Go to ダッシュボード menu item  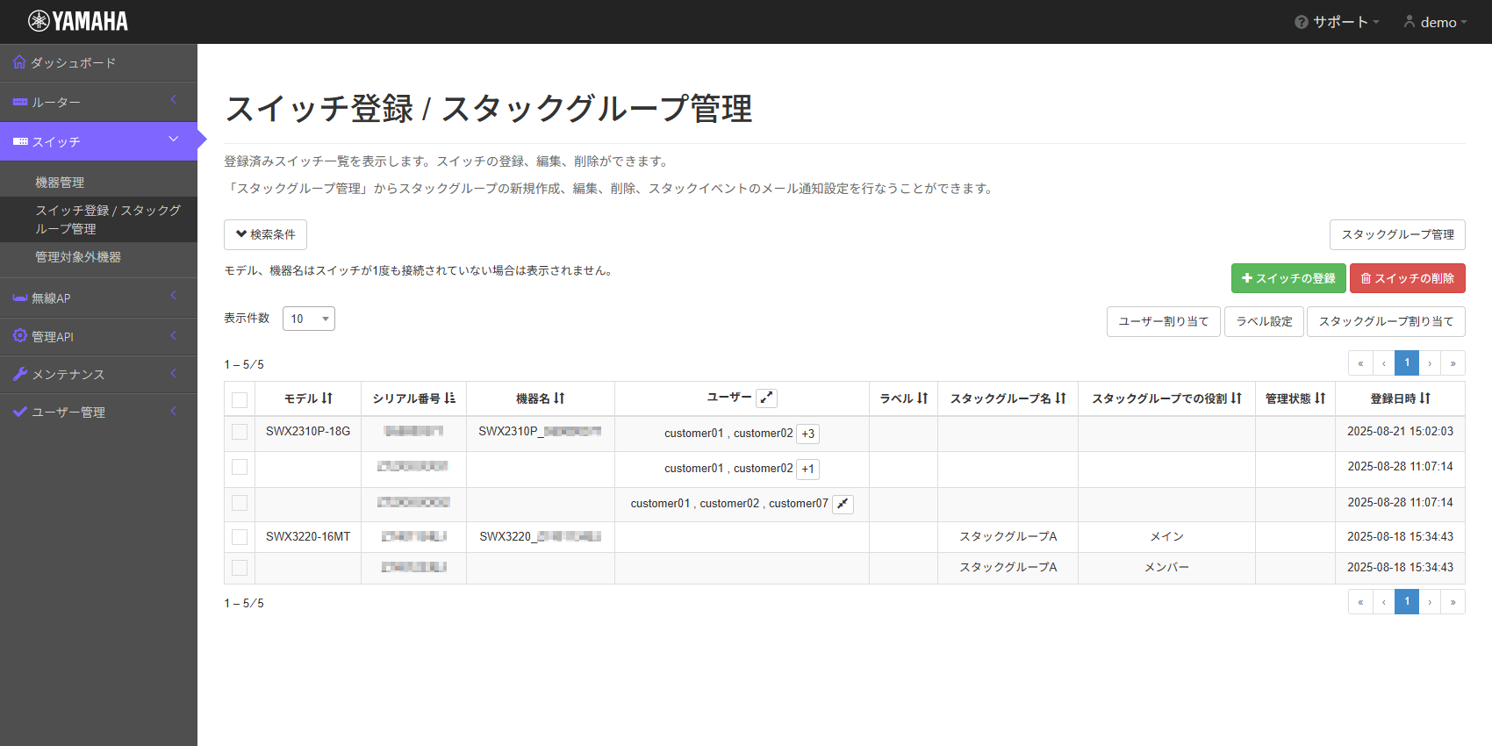pyautogui.click(x=98, y=63)
